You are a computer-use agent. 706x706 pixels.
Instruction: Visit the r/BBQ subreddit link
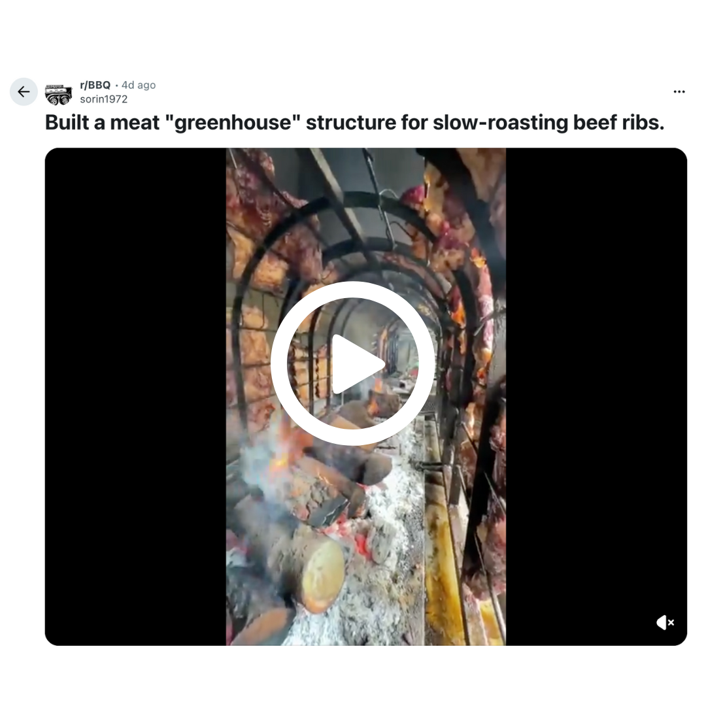point(95,85)
